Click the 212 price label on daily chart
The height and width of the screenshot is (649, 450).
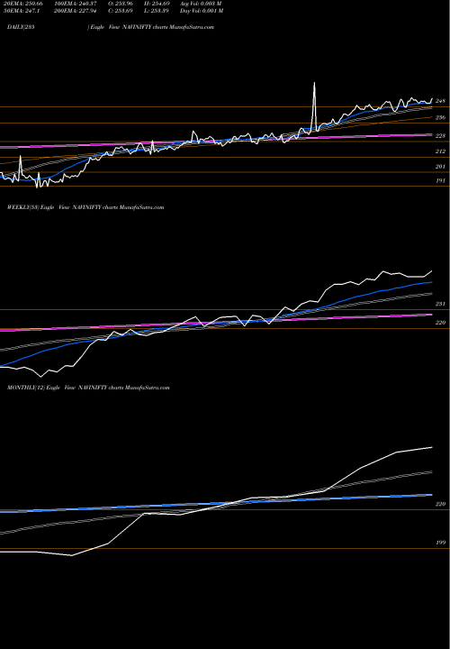point(440,151)
